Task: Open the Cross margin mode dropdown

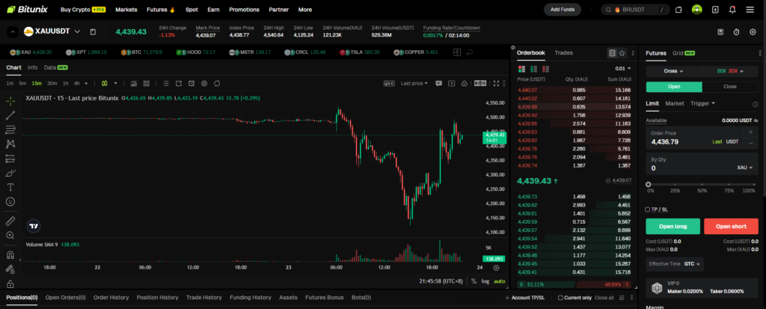Action: point(674,71)
